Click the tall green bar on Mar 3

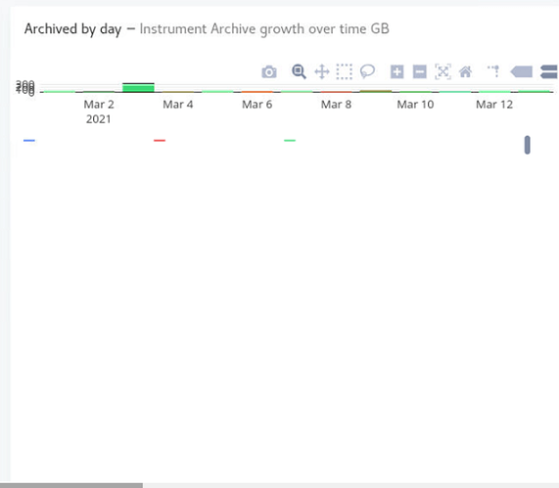[138, 88]
